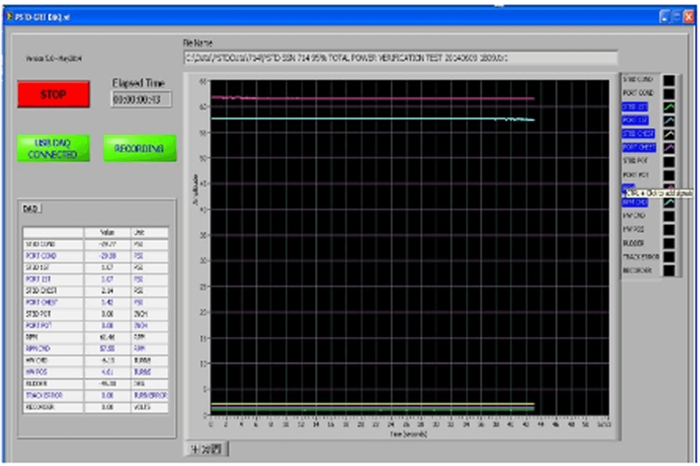700x466 pixels.
Task: Click the RECORDER legend color swatch
Action: click(x=669, y=271)
